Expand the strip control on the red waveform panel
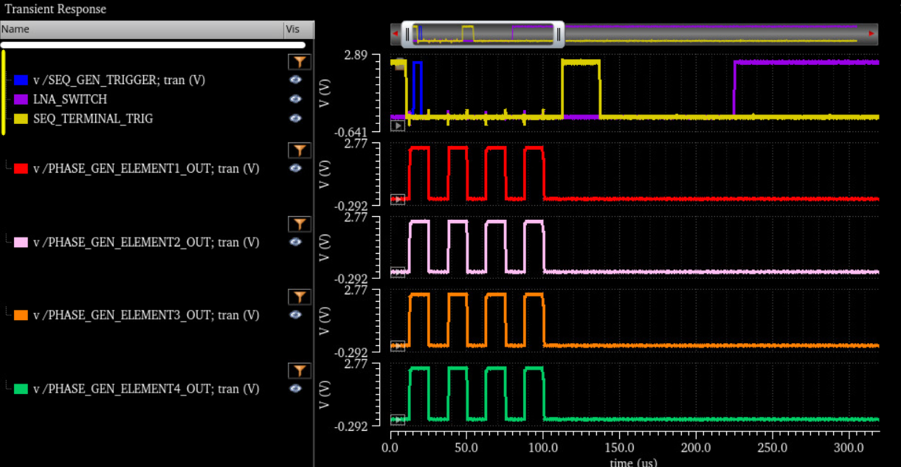 pos(397,198)
